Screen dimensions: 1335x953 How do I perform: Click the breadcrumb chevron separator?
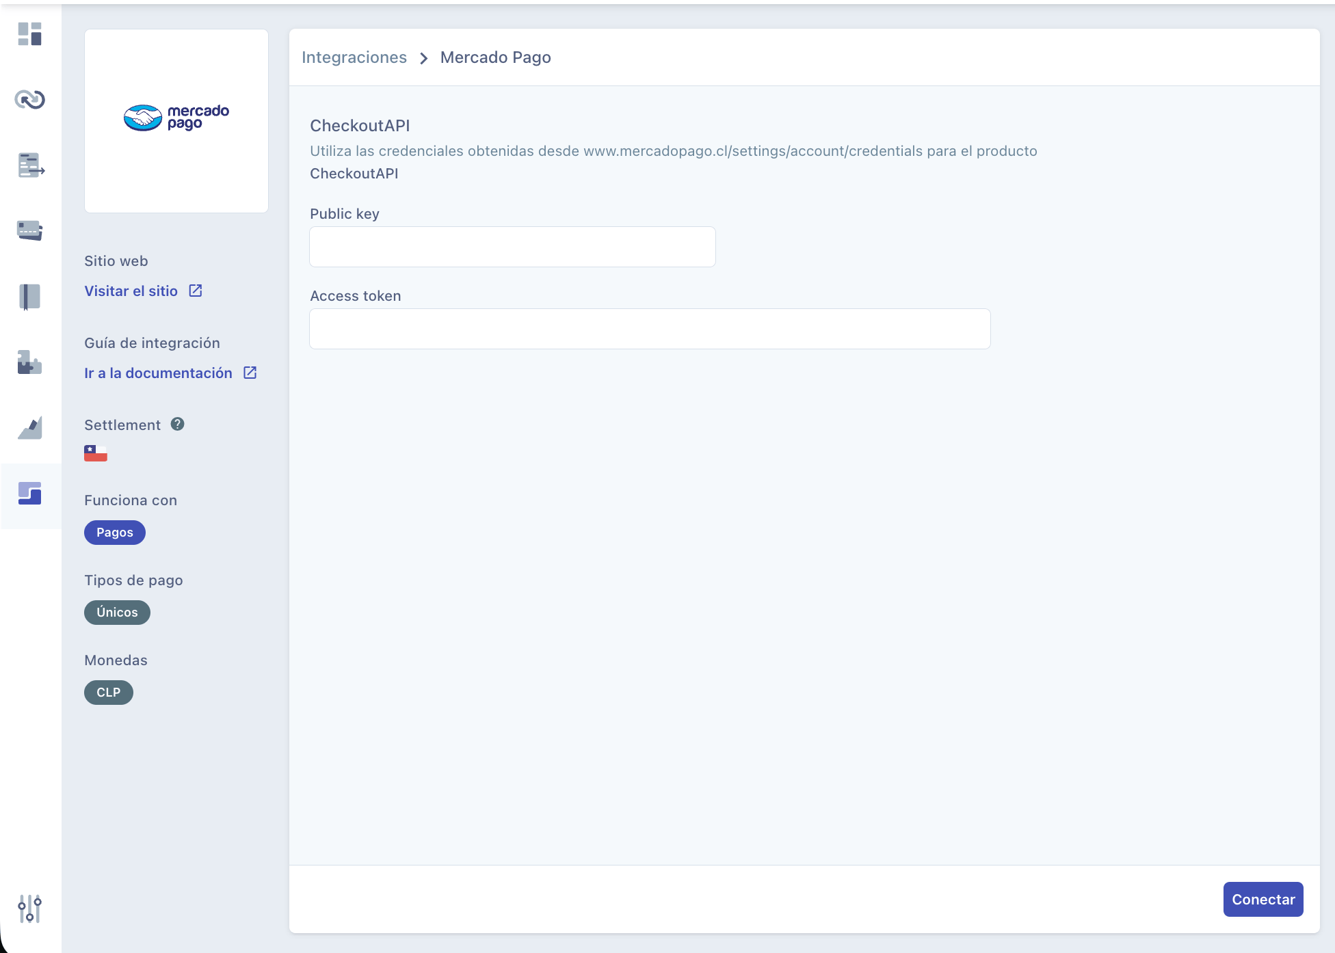click(x=424, y=58)
